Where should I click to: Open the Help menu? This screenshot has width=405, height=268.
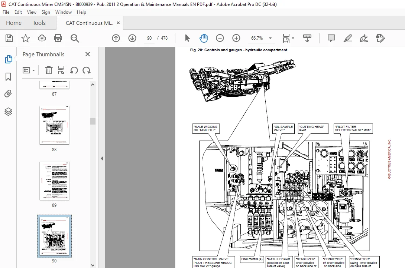point(81,12)
